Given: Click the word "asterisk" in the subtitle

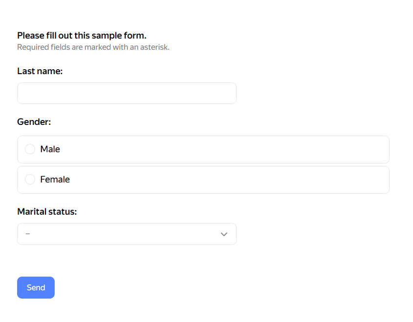Looking at the screenshot, I should pyautogui.click(x=153, y=47).
